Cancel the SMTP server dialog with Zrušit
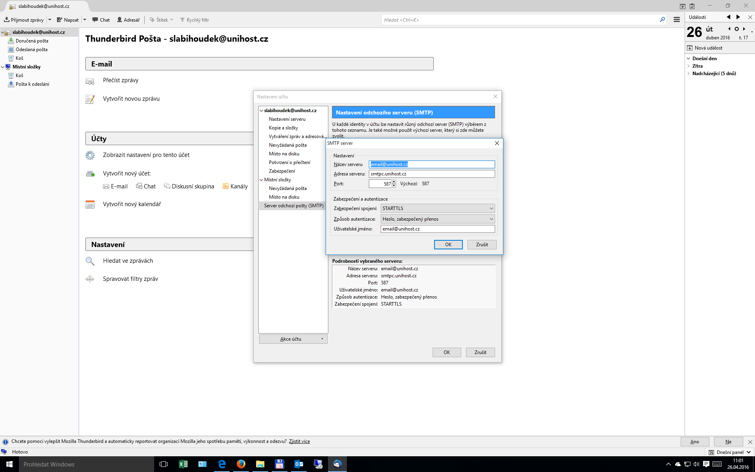Viewport: 755px width, 472px height. [x=482, y=245]
